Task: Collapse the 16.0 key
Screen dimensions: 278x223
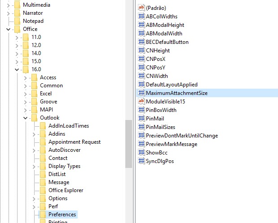Action: [17, 69]
